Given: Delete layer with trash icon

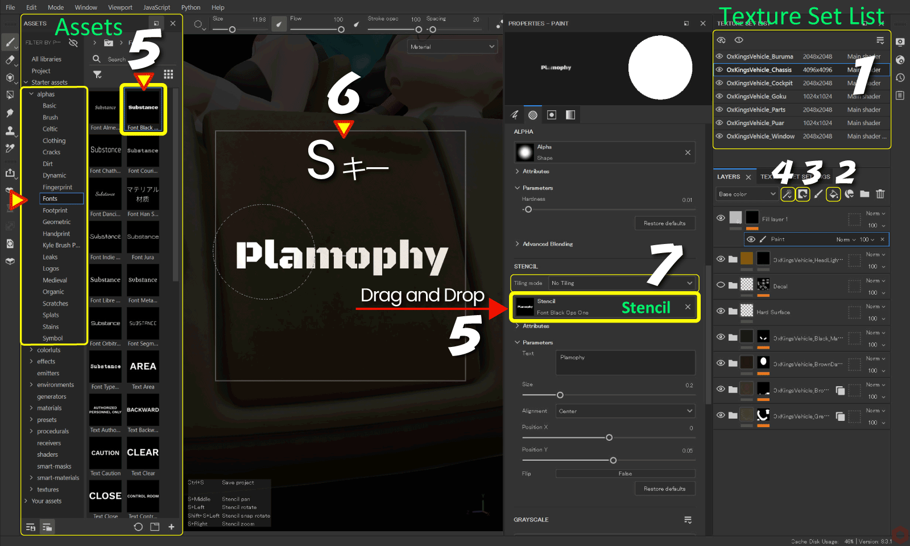Looking at the screenshot, I should click(880, 194).
